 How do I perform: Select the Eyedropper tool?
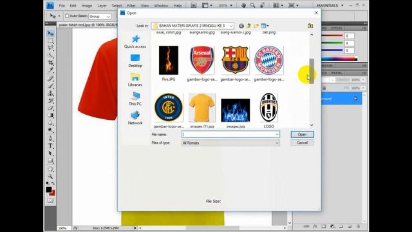pyautogui.click(x=50, y=70)
